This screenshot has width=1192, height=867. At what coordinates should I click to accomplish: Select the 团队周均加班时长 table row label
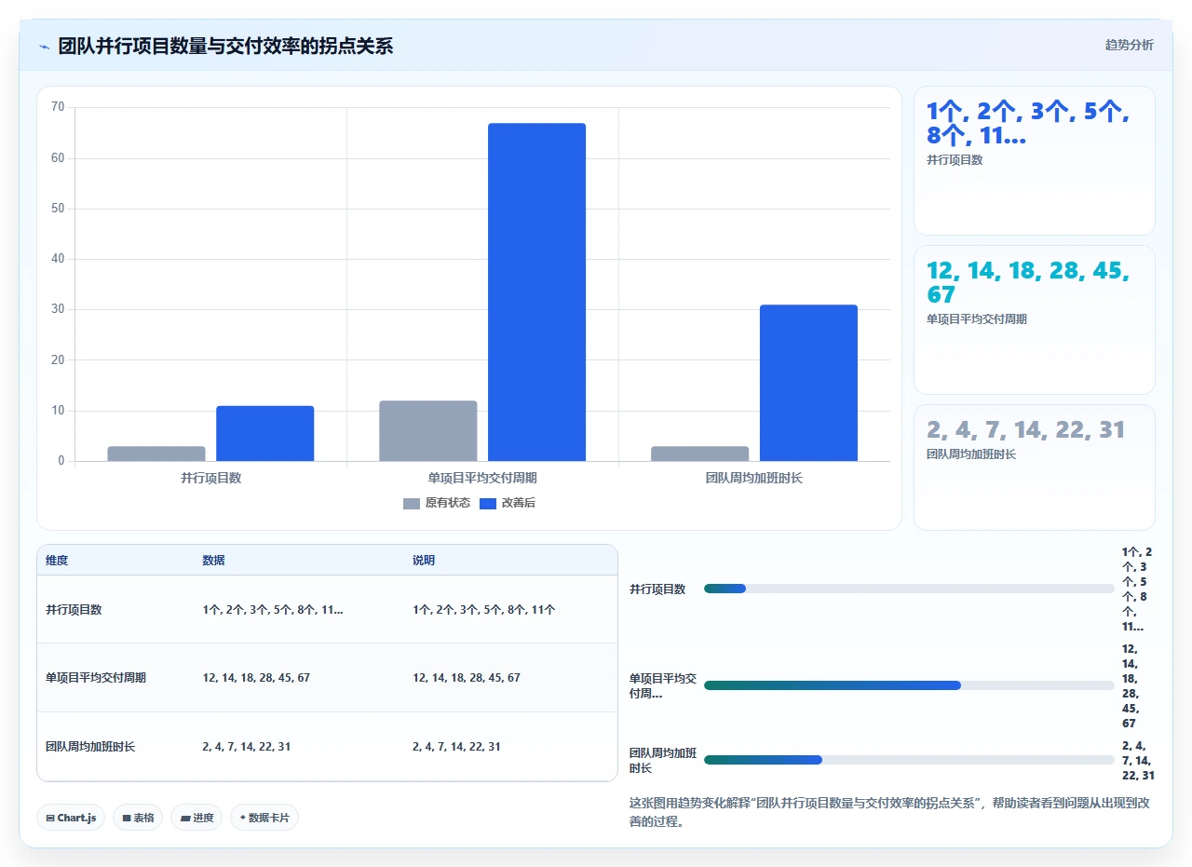(90, 747)
